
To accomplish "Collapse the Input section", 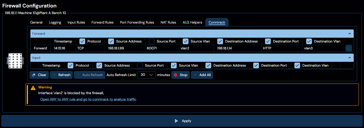I will pyautogui.click(x=350, y=58).
